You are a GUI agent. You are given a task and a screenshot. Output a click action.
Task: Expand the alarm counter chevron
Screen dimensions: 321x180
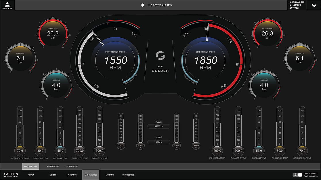(314, 5)
